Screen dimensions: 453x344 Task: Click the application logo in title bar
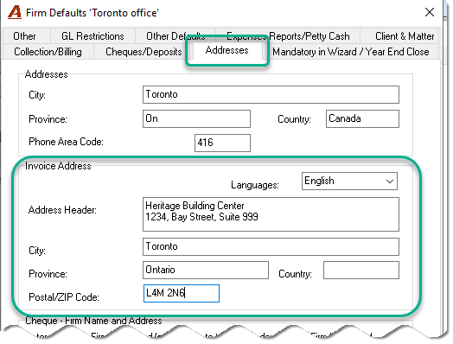15,12
